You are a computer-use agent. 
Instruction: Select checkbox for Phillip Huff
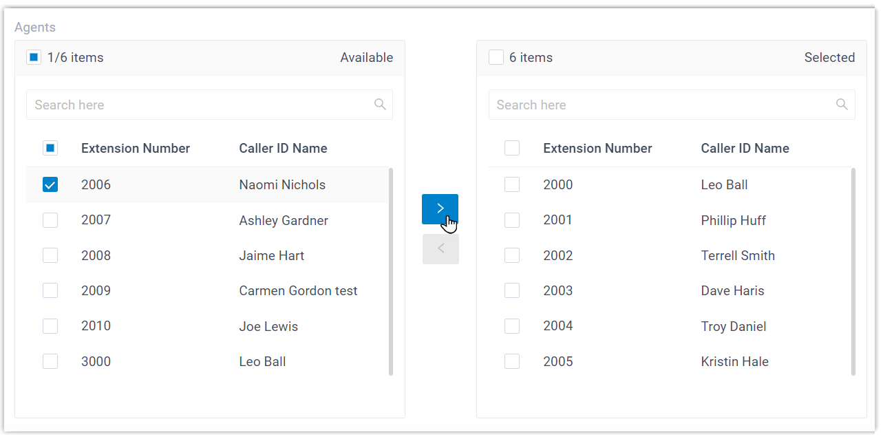click(x=512, y=220)
